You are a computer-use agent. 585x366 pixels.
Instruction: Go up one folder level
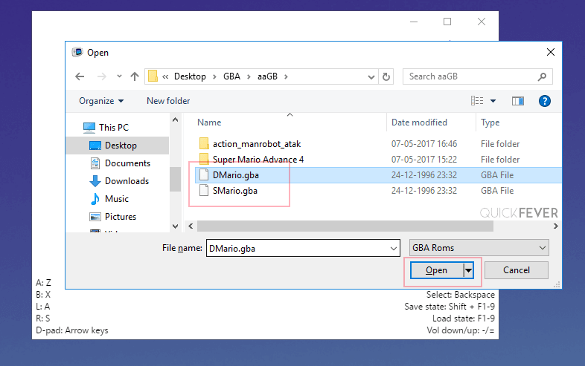135,76
